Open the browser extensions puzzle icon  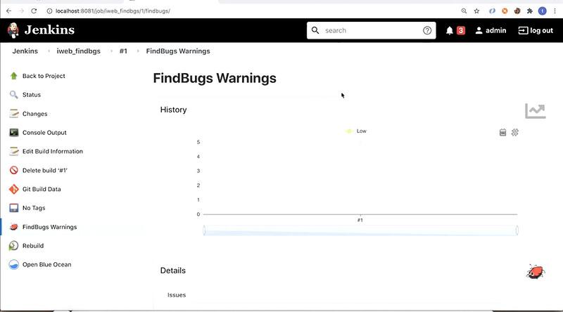[530, 11]
